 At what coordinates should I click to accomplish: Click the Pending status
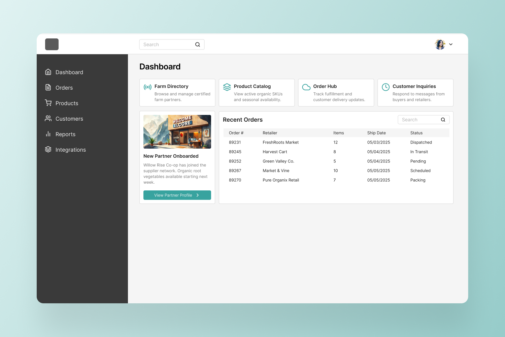pos(418,161)
